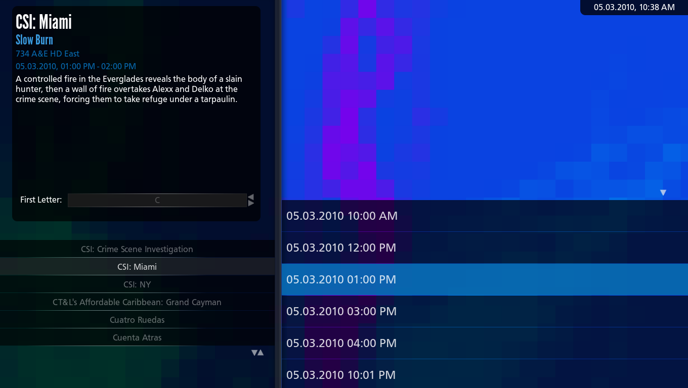Click the right-pointing First Letter arrow
This screenshot has width=688, height=388.
click(251, 203)
